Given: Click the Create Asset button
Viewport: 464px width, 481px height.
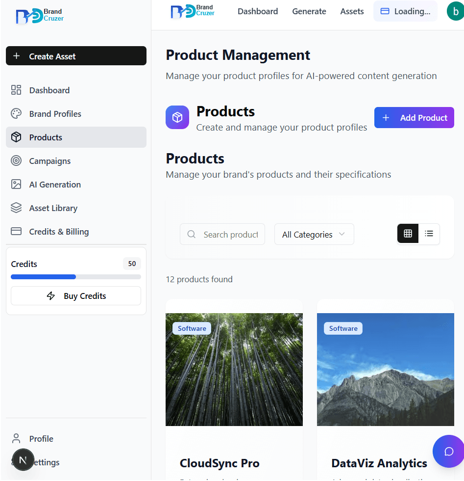Looking at the screenshot, I should (x=76, y=56).
